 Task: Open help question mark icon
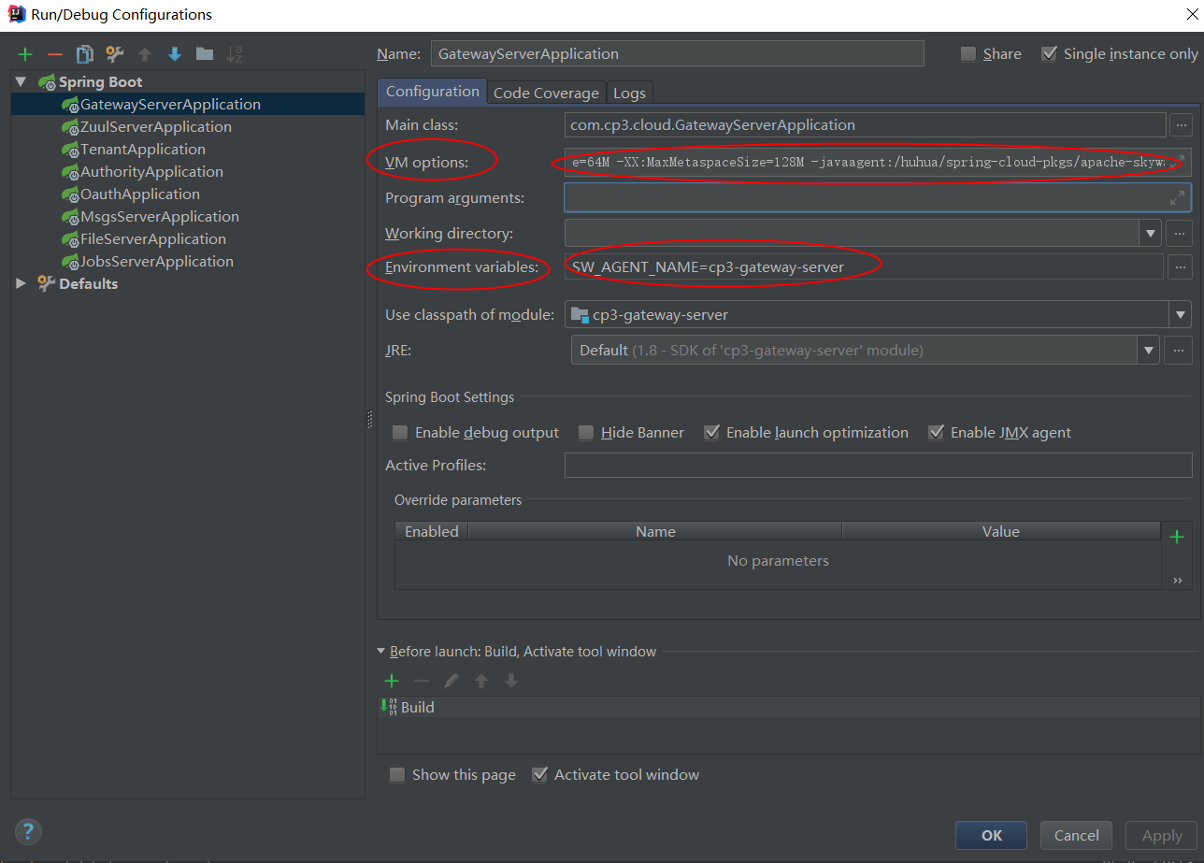coord(28,831)
